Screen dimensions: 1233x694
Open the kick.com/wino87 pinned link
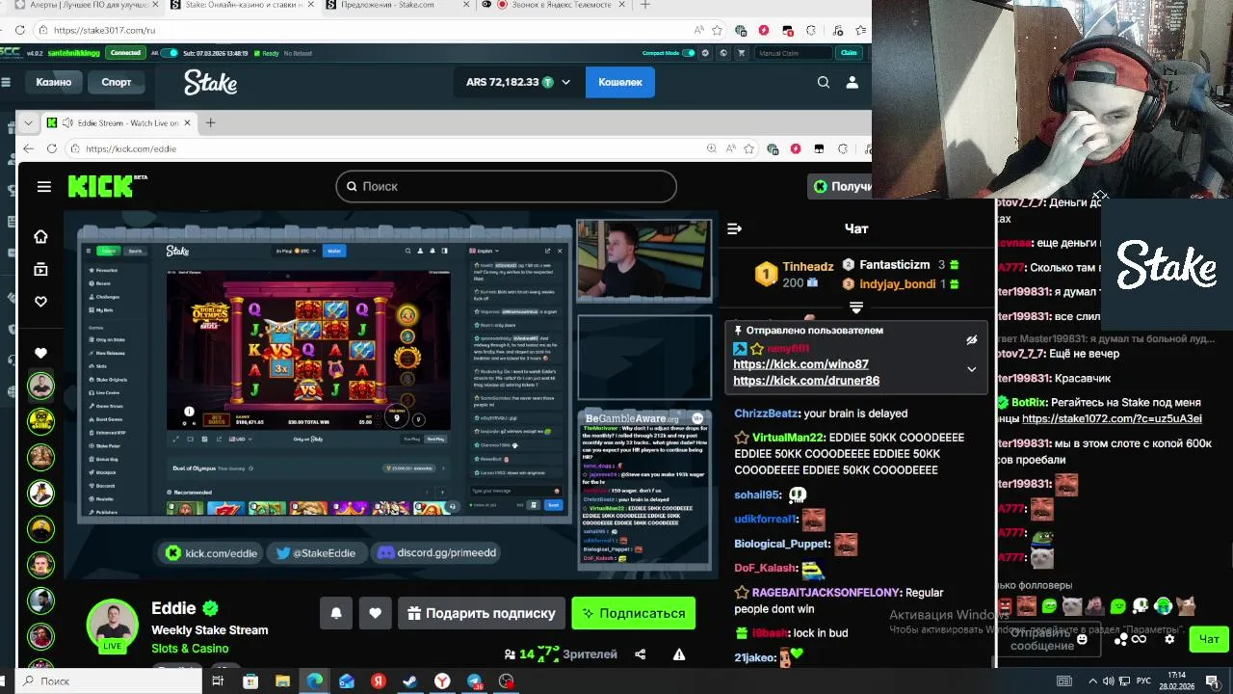click(x=800, y=364)
